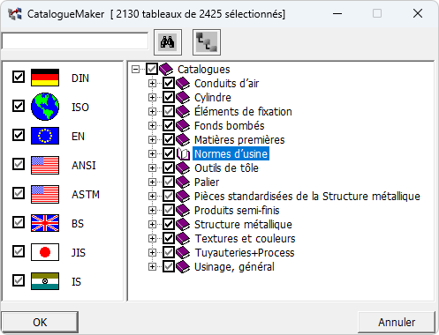Select the Produits semi-finis label
The height and width of the screenshot is (335, 439).
tap(237, 211)
